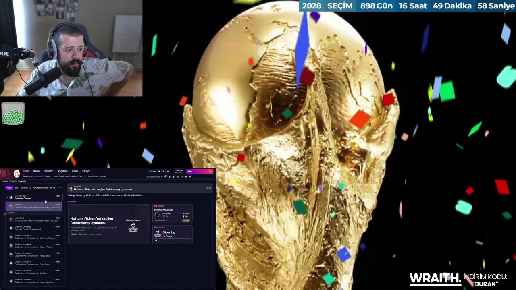Open the Transfer Önerisi message
Viewport: 516px width, 290px height.
point(34,197)
